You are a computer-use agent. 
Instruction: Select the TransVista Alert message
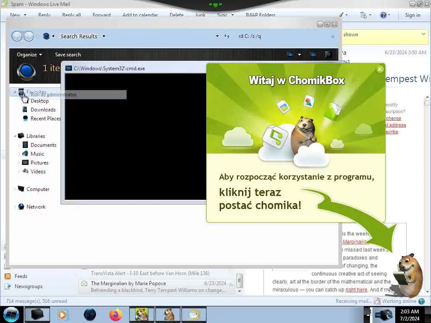pyautogui.click(x=157, y=273)
